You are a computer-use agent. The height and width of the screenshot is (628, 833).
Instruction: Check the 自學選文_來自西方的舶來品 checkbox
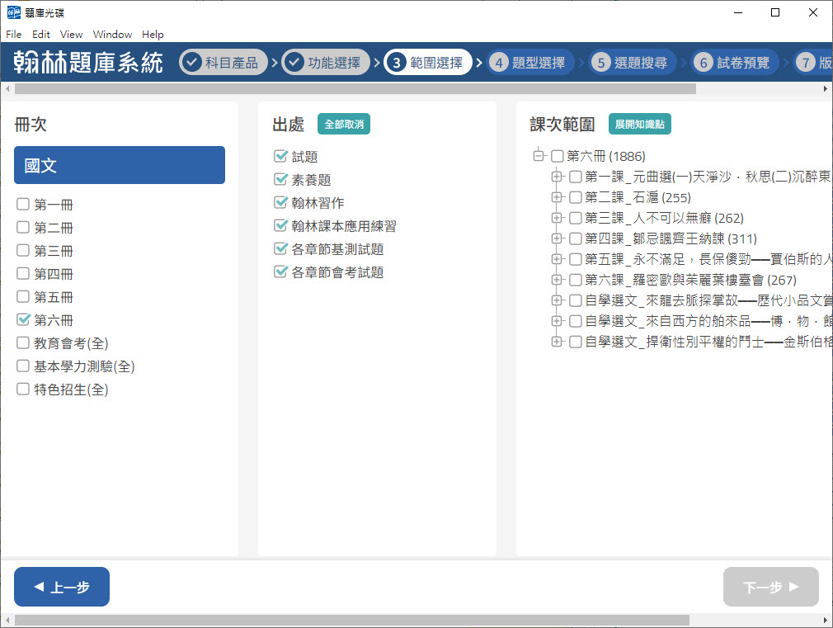(576, 321)
